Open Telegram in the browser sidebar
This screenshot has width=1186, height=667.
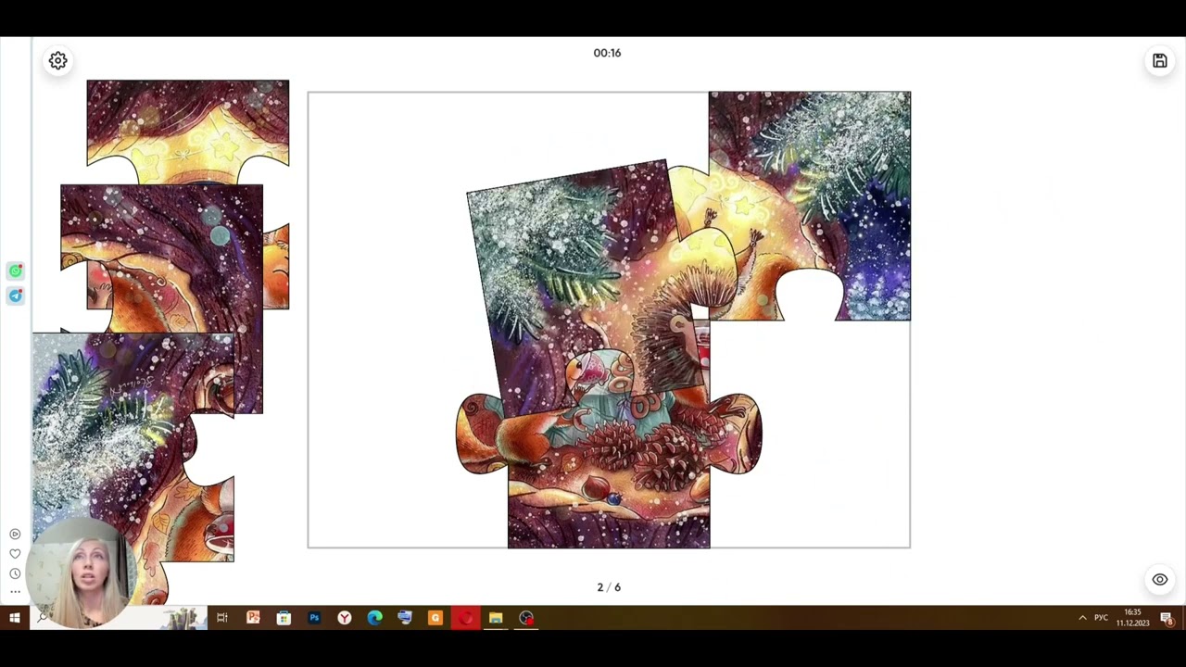[15, 296]
